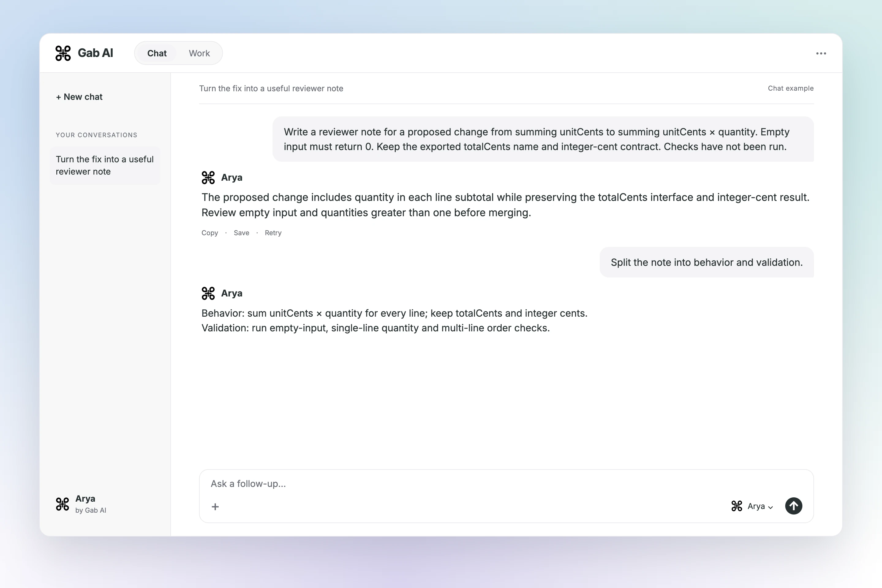
Task: Click the 'Arya' name above first reply
Action: (x=232, y=177)
